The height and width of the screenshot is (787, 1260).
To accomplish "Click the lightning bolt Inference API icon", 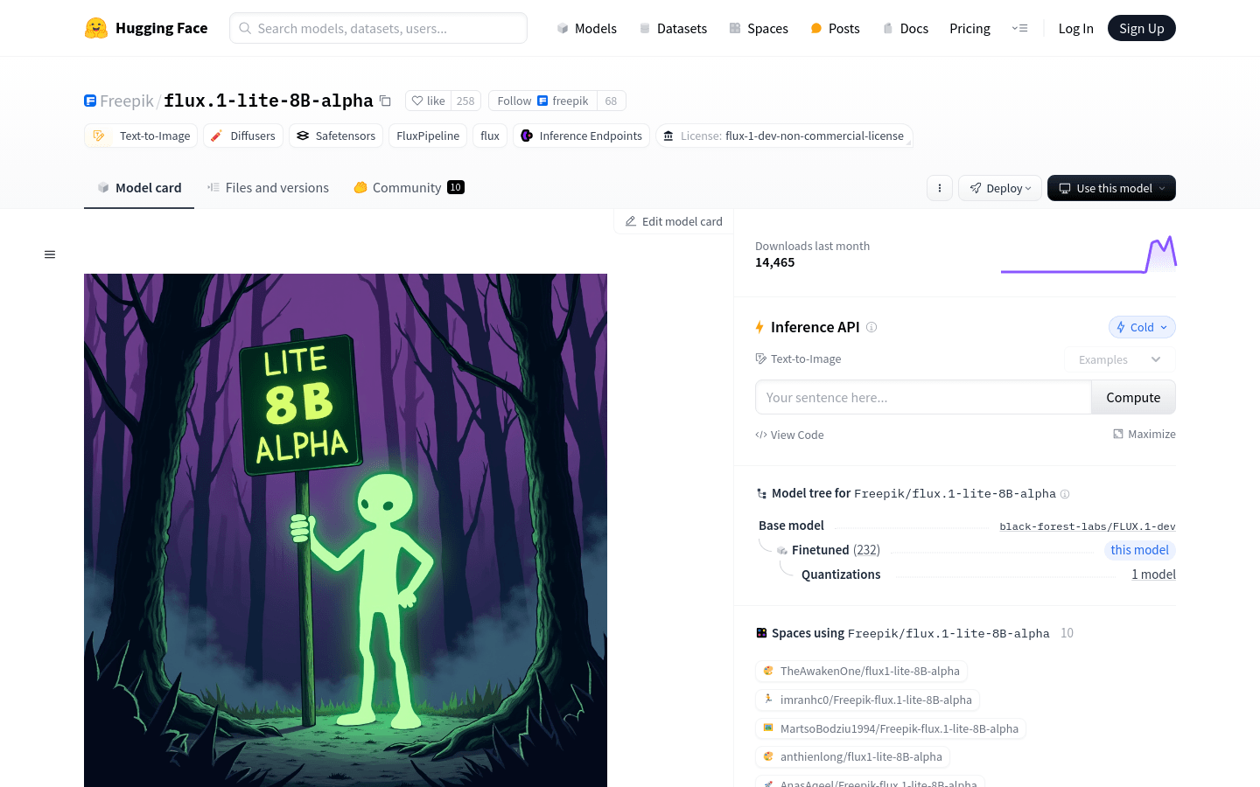I will pyautogui.click(x=759, y=327).
